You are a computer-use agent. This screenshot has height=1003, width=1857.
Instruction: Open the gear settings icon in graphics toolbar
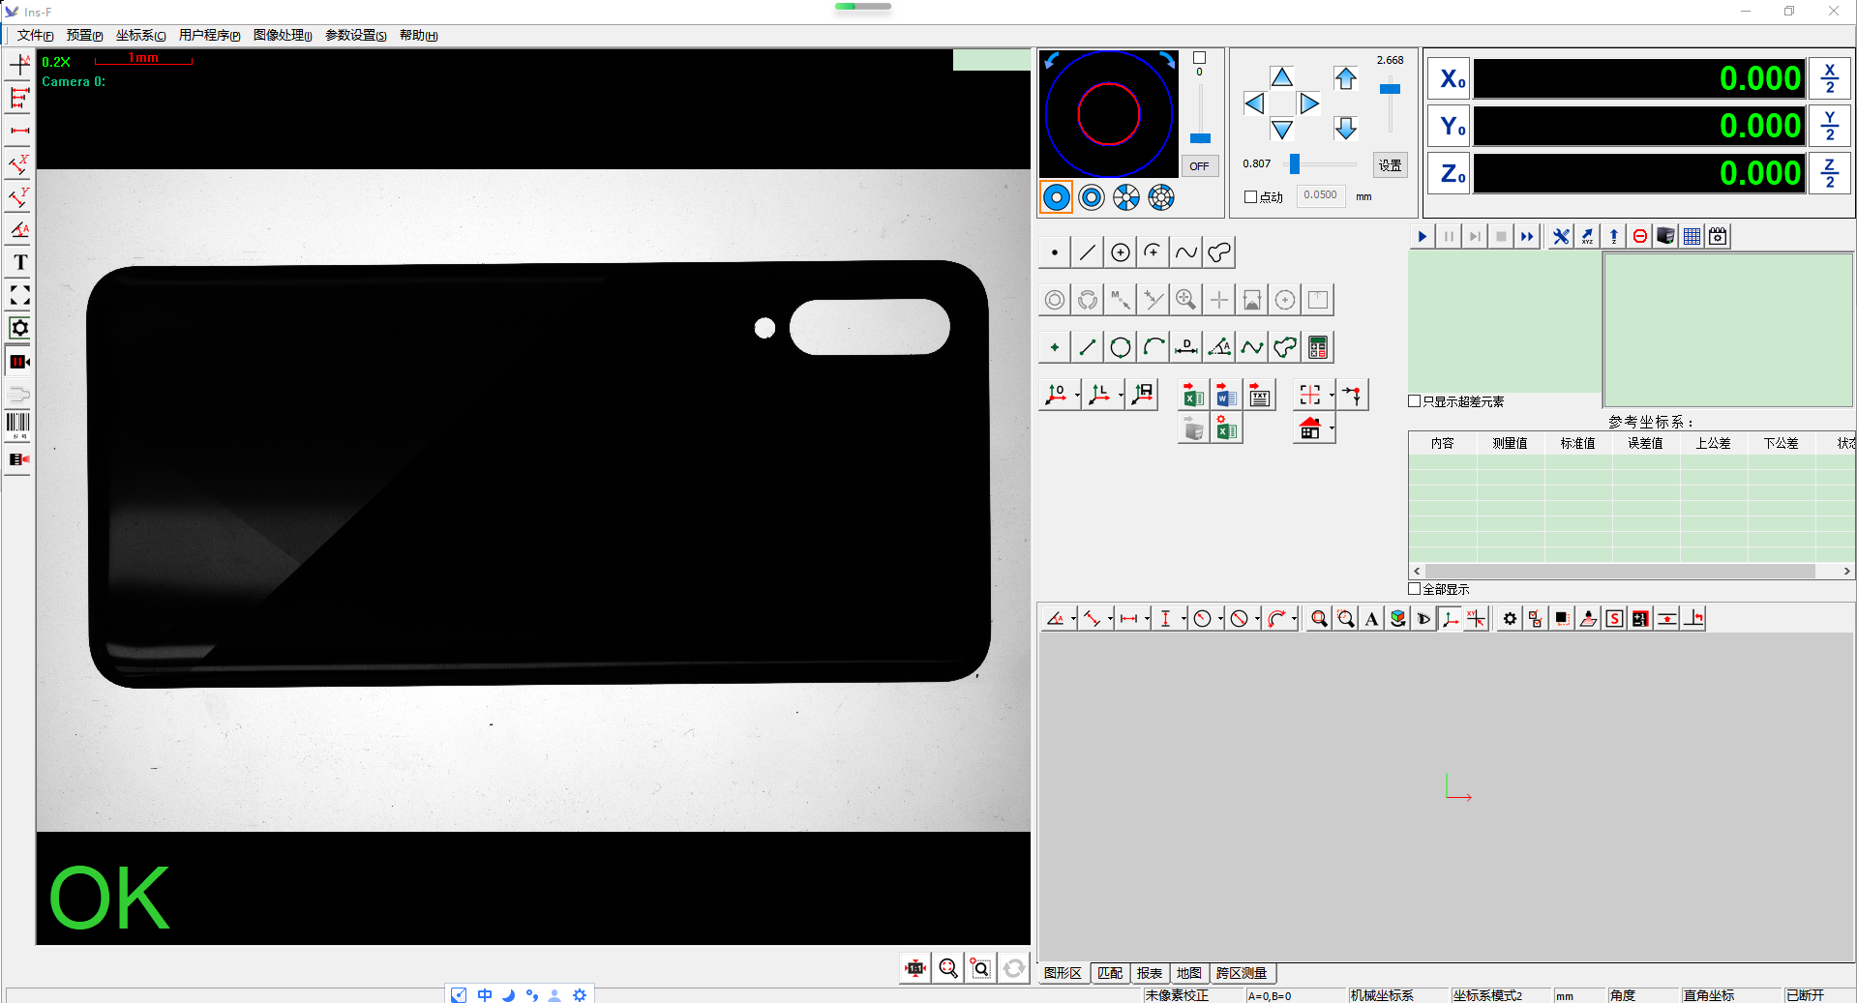click(1510, 619)
